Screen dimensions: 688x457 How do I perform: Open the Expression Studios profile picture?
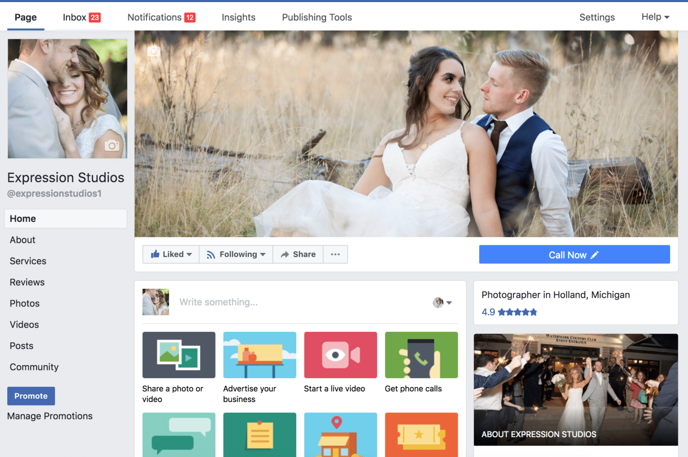tap(67, 99)
